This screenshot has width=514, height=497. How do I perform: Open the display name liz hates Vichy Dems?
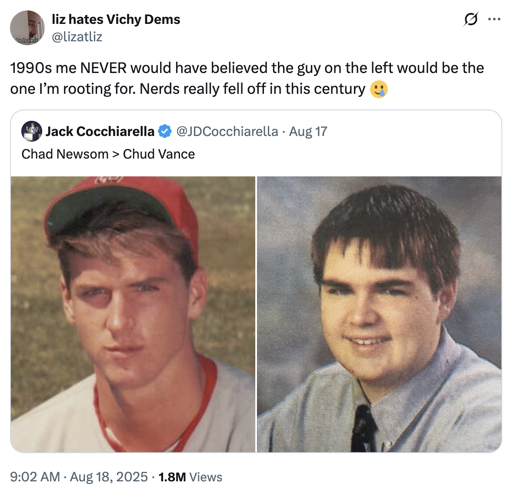116,19
